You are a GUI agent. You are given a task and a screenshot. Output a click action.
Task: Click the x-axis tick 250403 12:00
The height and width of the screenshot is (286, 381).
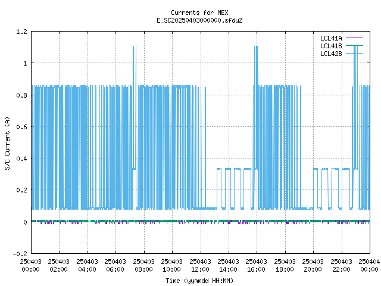pos(200,266)
